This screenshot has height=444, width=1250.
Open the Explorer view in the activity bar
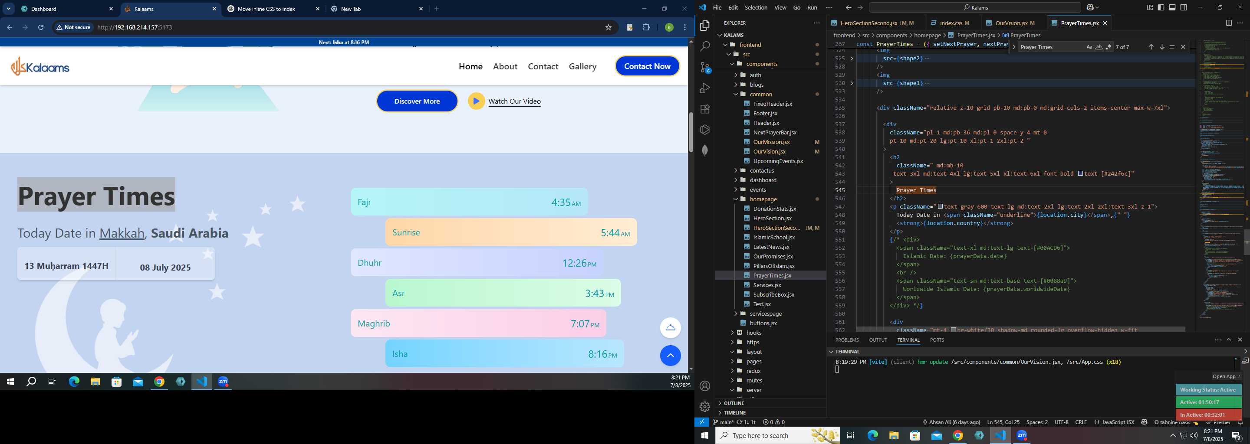point(704,26)
